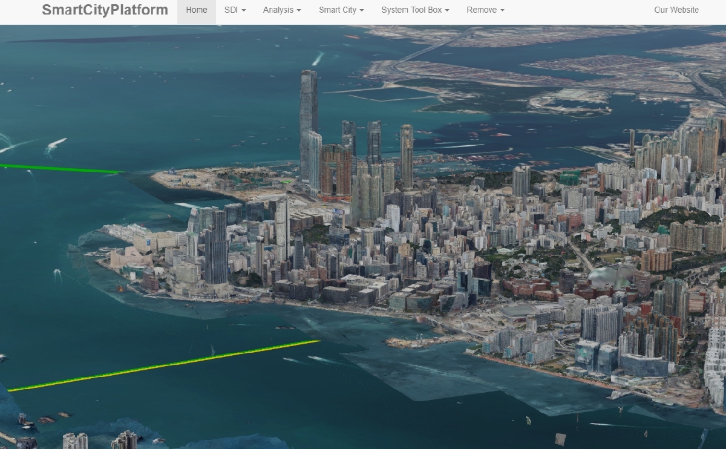This screenshot has height=449, width=726.
Task: Open the Our Website link
Action: point(675,10)
